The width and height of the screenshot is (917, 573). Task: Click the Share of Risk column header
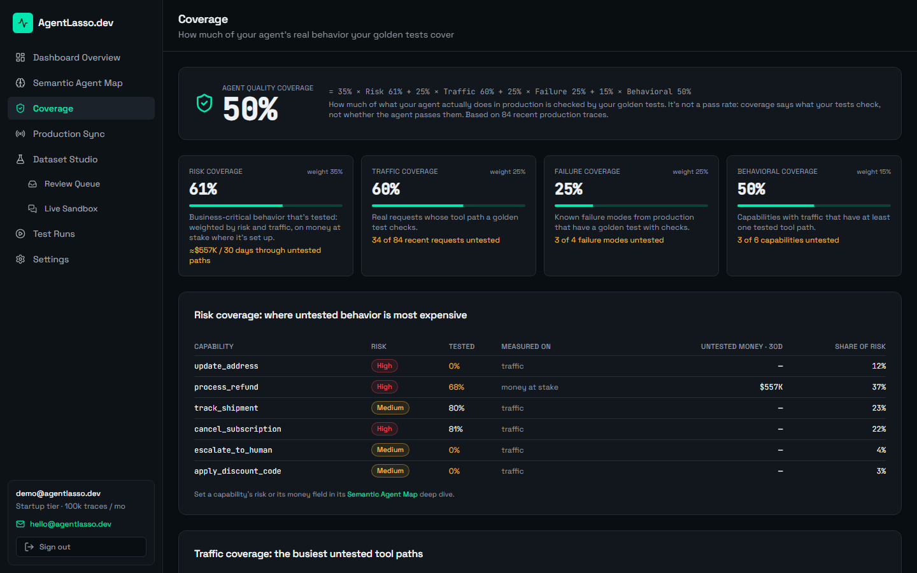point(860,346)
